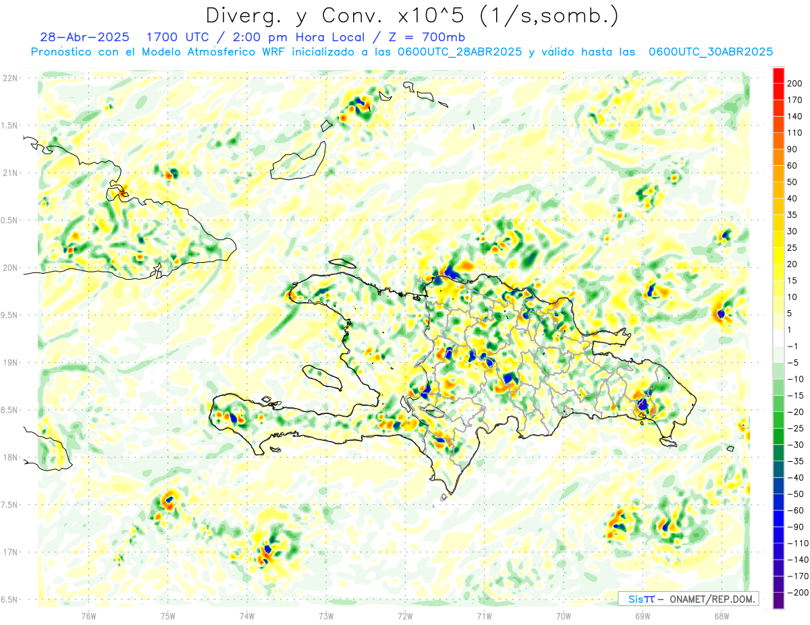Viewport: 810px width, 625px height.
Task: Click the positive '90' color scale value
Action: (x=793, y=149)
